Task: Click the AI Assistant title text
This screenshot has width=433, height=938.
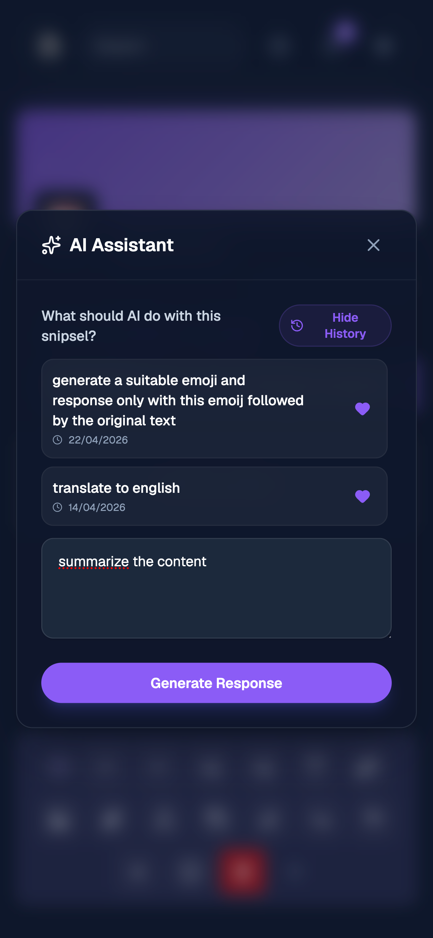Action: click(122, 245)
